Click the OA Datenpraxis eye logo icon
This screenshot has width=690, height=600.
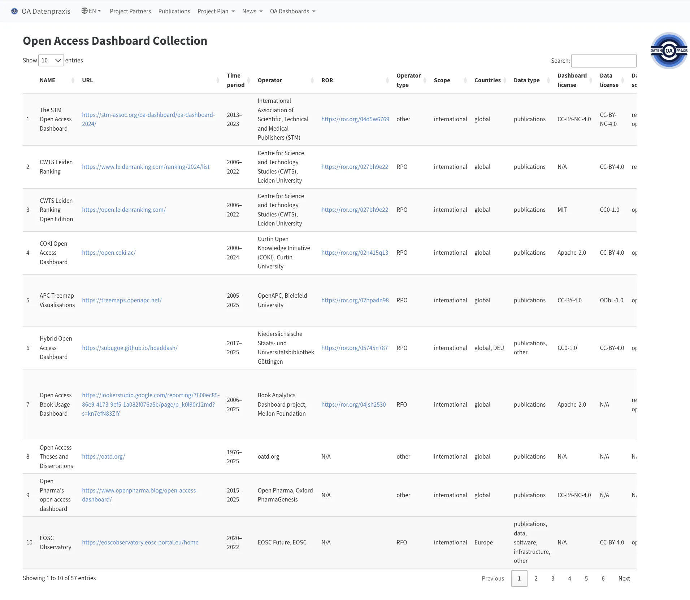[14, 11]
